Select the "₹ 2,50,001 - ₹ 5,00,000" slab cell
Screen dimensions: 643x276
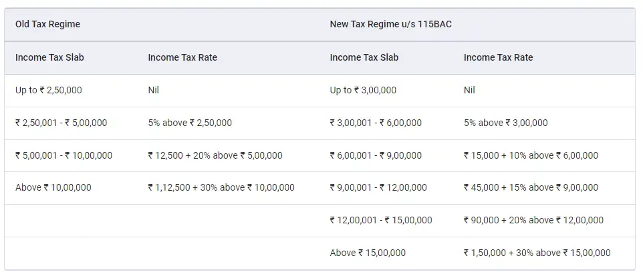[61, 123]
